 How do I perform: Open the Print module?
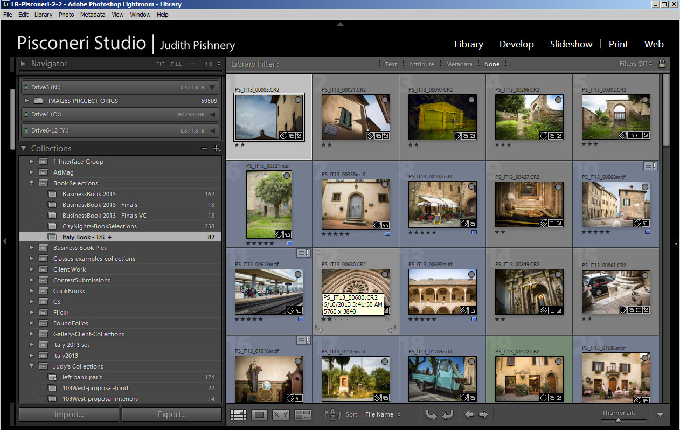point(619,44)
